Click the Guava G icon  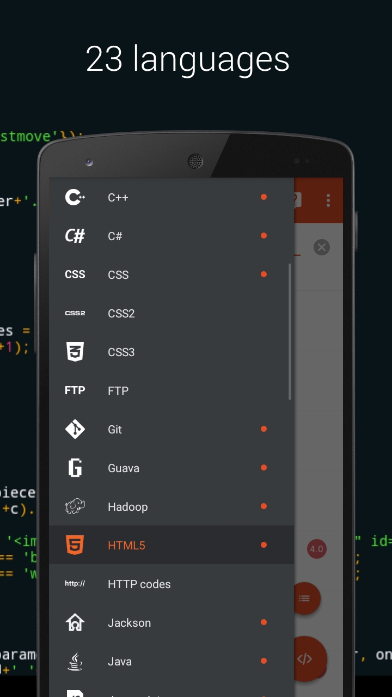pos(75,468)
